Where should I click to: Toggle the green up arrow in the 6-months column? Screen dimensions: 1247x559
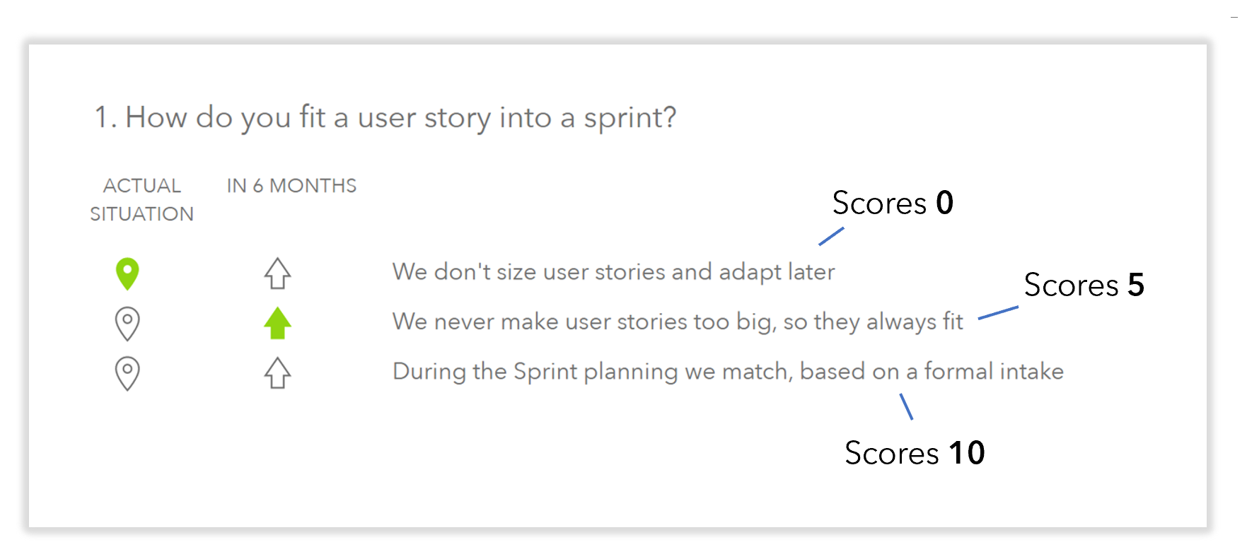coord(277,324)
